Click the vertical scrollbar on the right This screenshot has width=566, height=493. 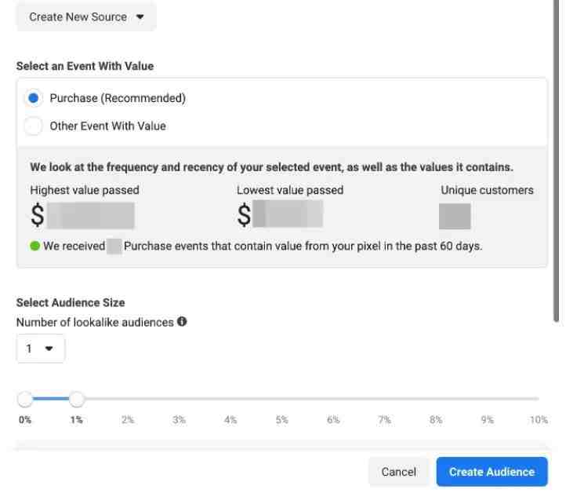(557, 159)
